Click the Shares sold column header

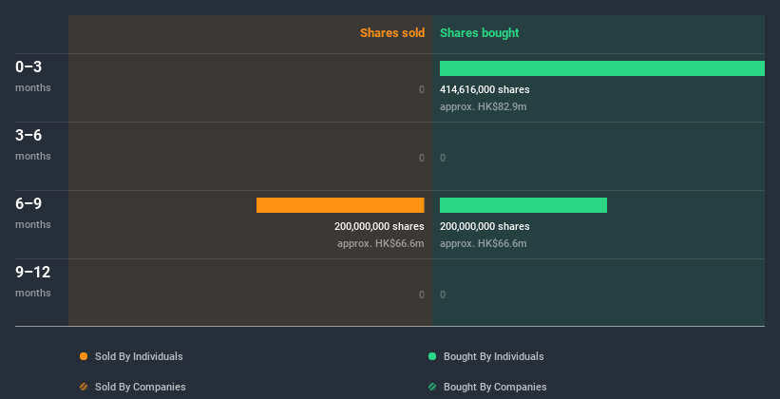pyautogui.click(x=392, y=33)
